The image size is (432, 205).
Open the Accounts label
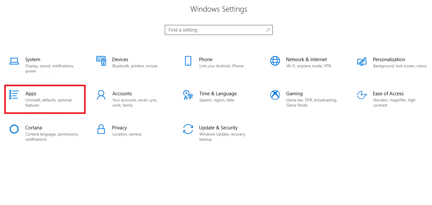point(122,94)
